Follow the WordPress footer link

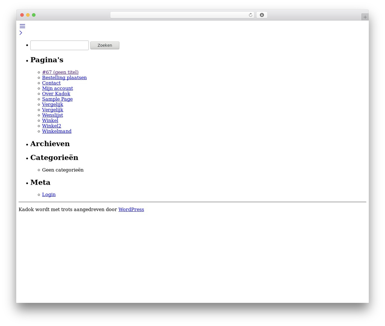point(131,209)
